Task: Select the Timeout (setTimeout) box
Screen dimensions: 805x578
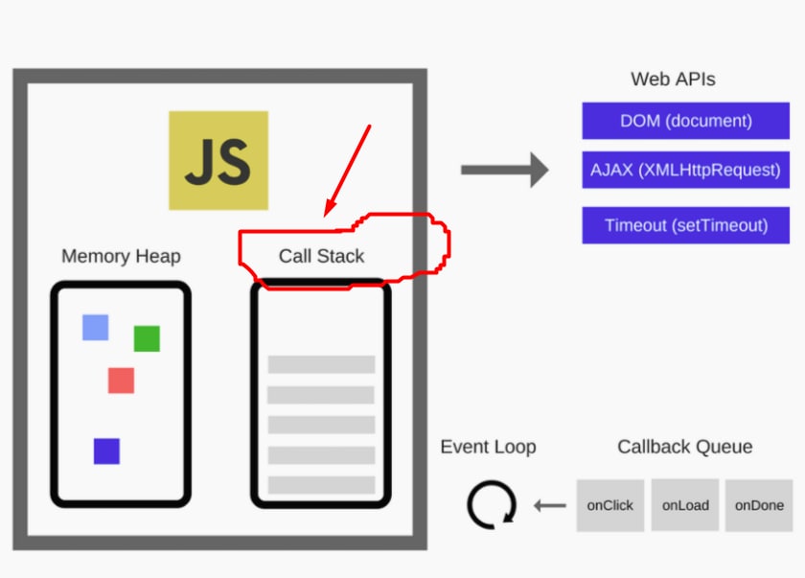Action: pyautogui.click(x=686, y=225)
